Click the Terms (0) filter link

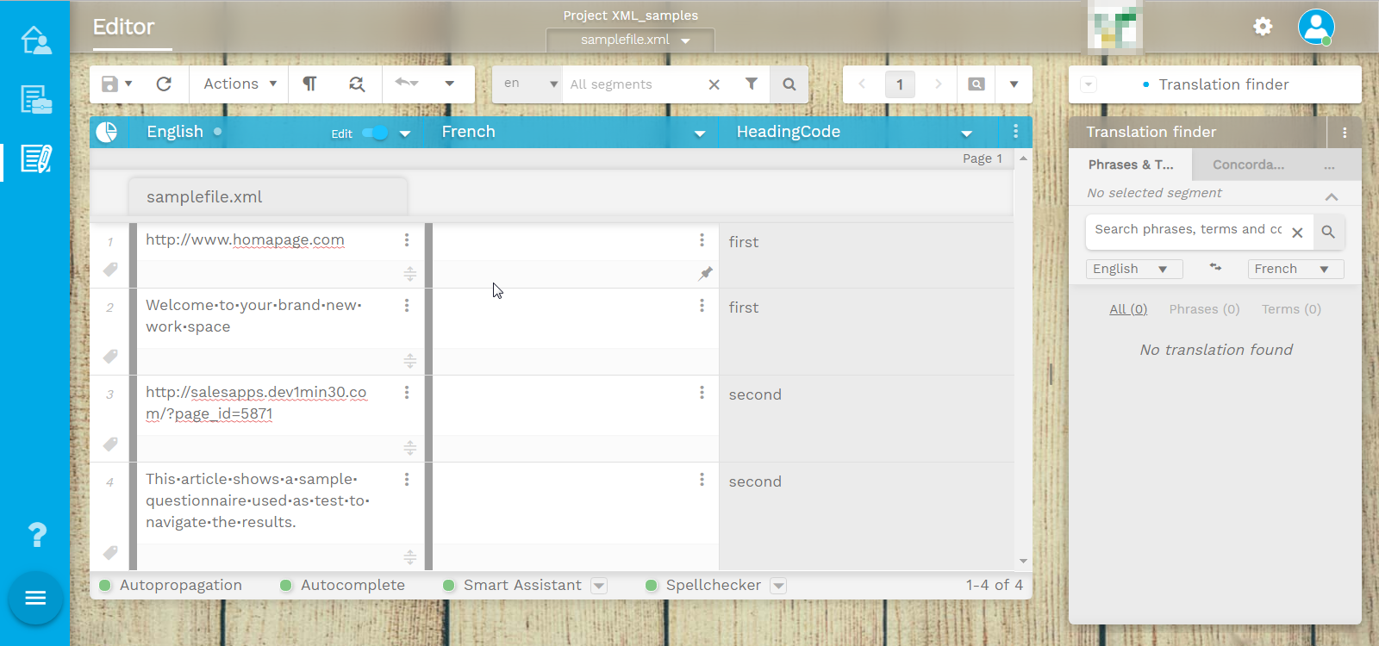1291,309
